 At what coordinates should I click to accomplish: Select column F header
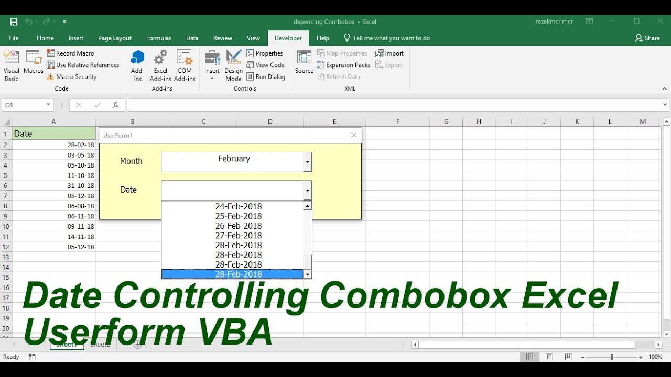(398, 121)
